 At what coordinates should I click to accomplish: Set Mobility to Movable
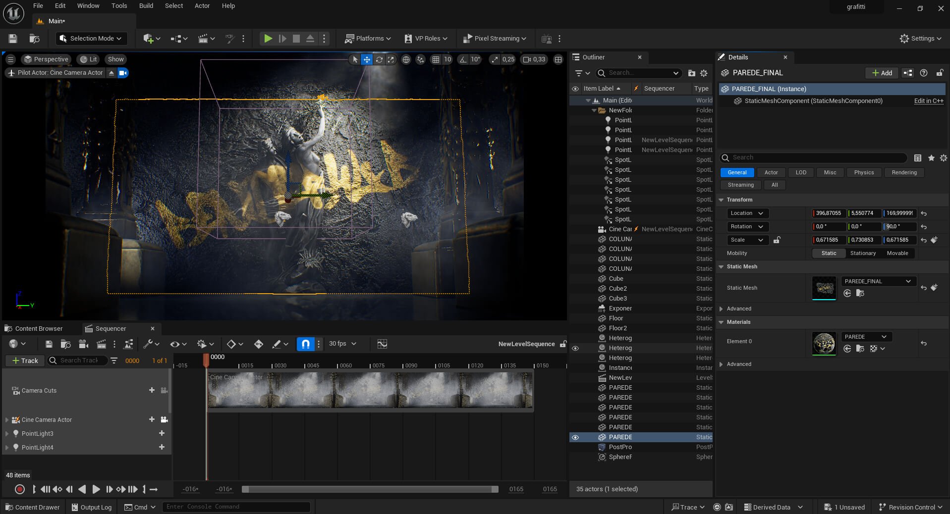(897, 253)
